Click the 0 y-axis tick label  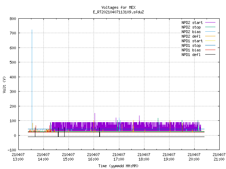15,135
